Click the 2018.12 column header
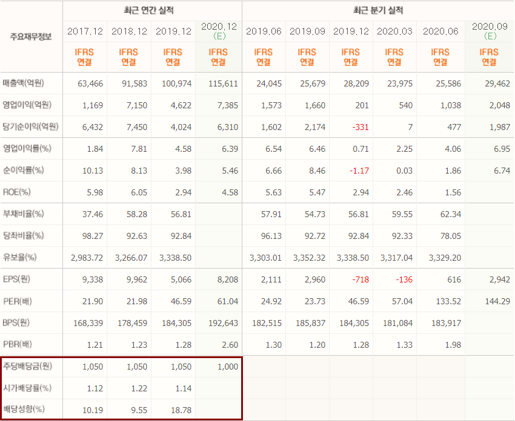 tap(129, 31)
